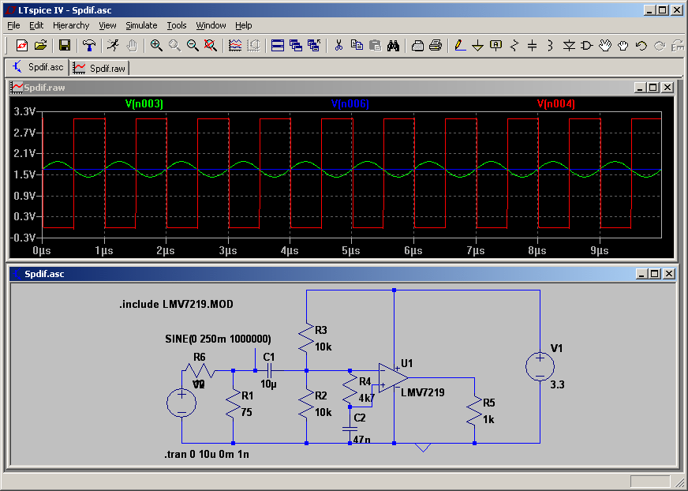This screenshot has width=688, height=491.
Task: Click the 3.3V vertical axis label
Action: point(24,111)
